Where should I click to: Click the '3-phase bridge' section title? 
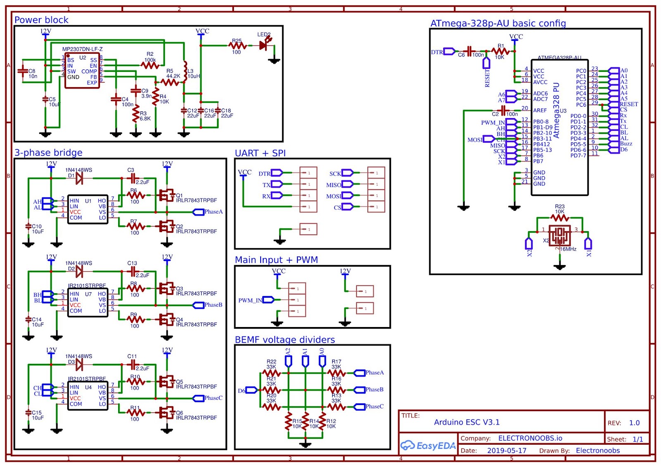48,152
